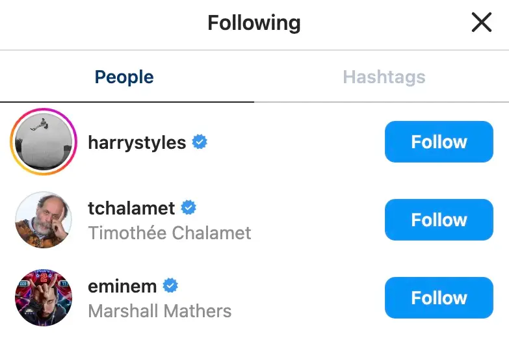Click verified badge beside tchalamet
509x353 pixels.
pos(189,207)
